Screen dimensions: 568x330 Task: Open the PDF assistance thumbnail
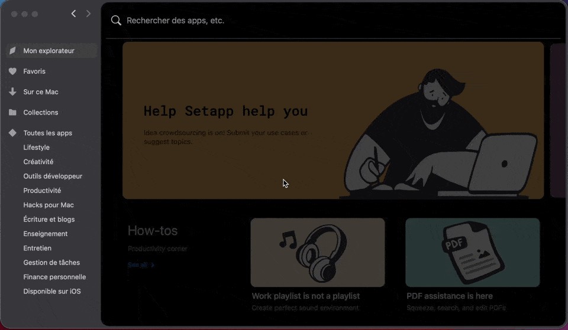coord(472,252)
